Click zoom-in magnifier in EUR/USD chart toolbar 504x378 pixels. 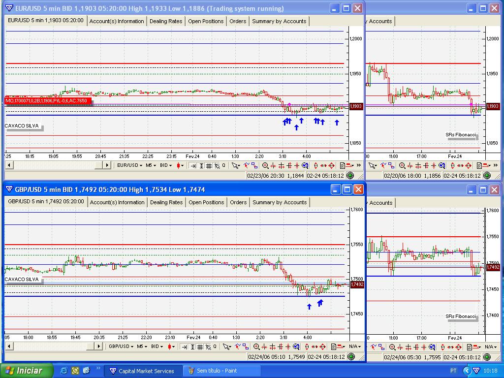[265, 165]
